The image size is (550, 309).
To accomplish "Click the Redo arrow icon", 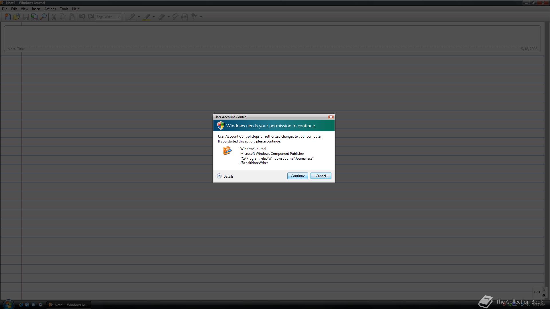I will tap(91, 17).
